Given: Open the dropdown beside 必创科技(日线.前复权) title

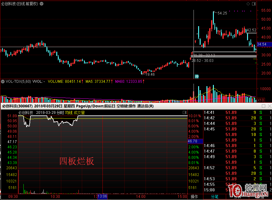Looking at the screenshot, I should click(x=42, y=4).
